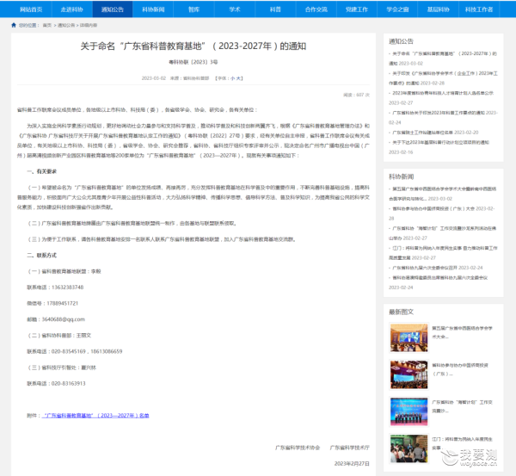Open image caption 第五届广东省中西医结合学会学术大会
This screenshot has height=476, width=516.
click(462, 332)
